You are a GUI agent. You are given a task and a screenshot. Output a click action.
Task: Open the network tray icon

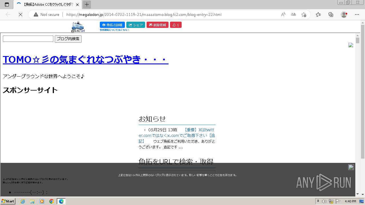pyautogui.click(x=331, y=201)
